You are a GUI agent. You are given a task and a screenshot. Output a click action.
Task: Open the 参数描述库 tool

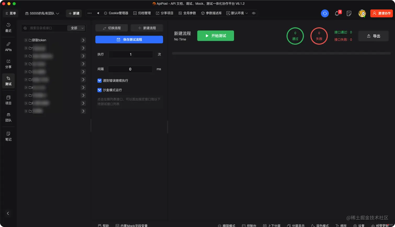[211, 13]
